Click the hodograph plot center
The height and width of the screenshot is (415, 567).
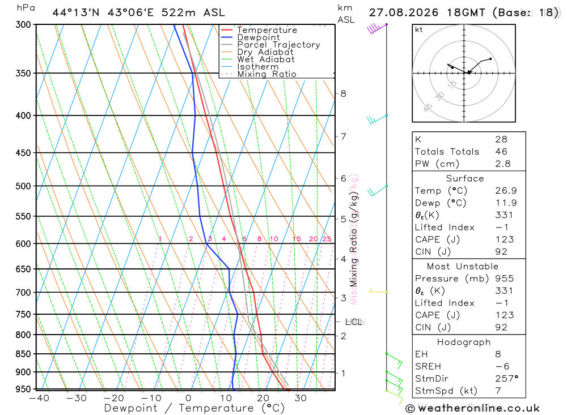[464, 74]
